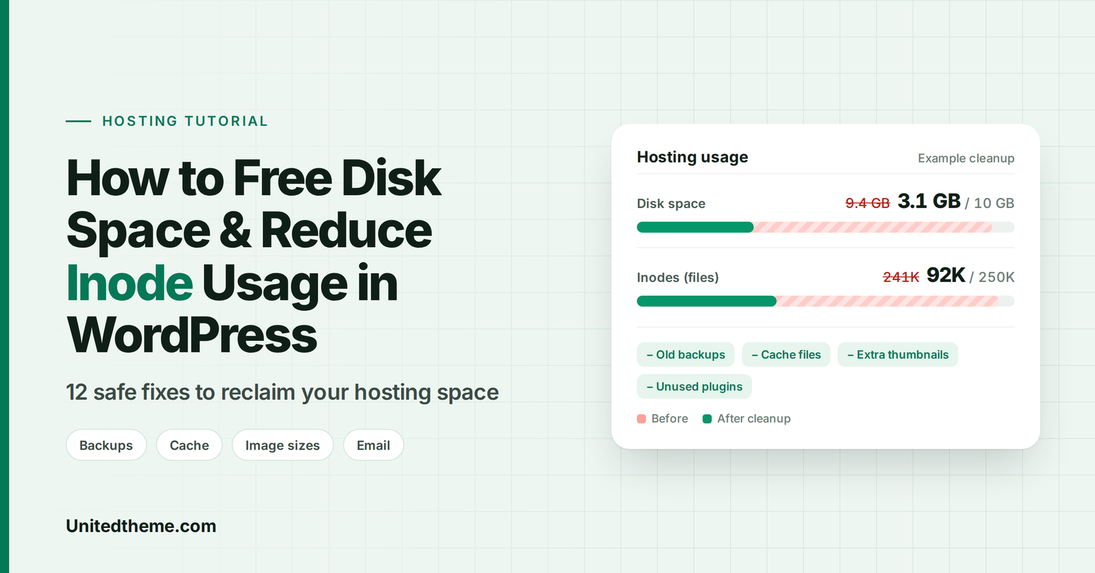Click the pink Before legend swatch

click(641, 419)
